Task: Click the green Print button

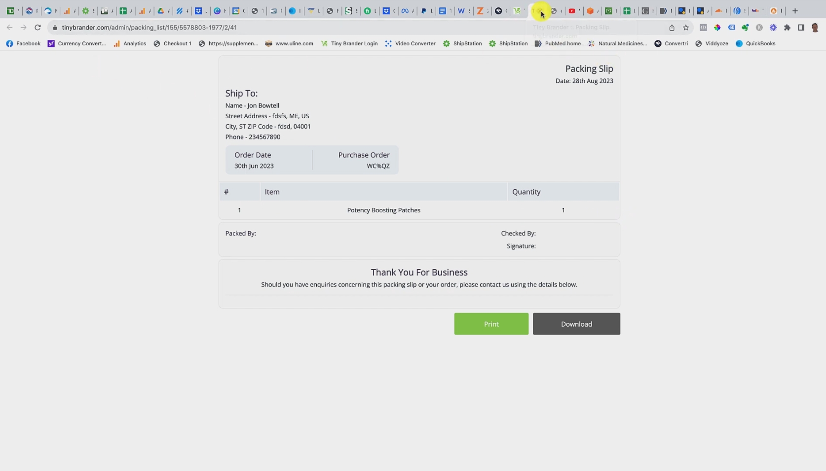Action: 491,324
